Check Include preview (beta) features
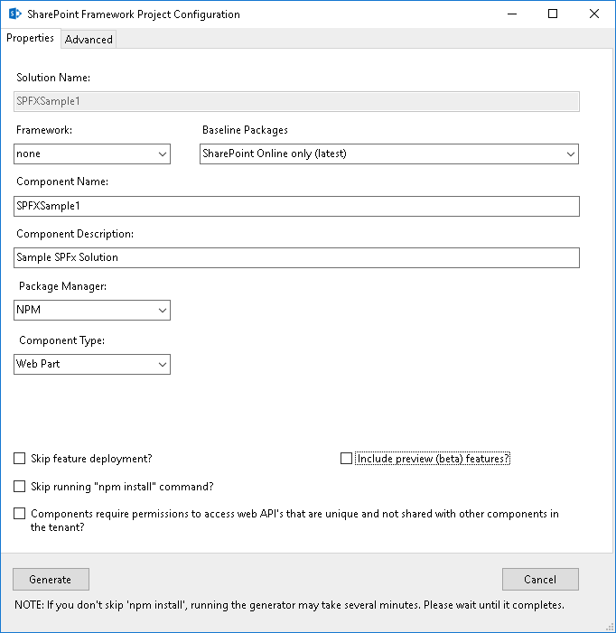Viewport: 616px width, 633px height. [x=346, y=459]
